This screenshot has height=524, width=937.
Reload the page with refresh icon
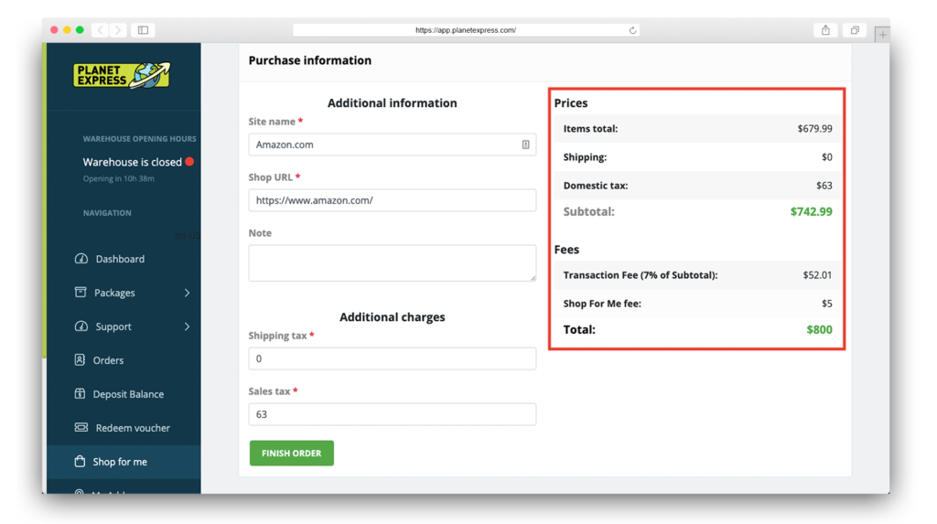coord(632,30)
